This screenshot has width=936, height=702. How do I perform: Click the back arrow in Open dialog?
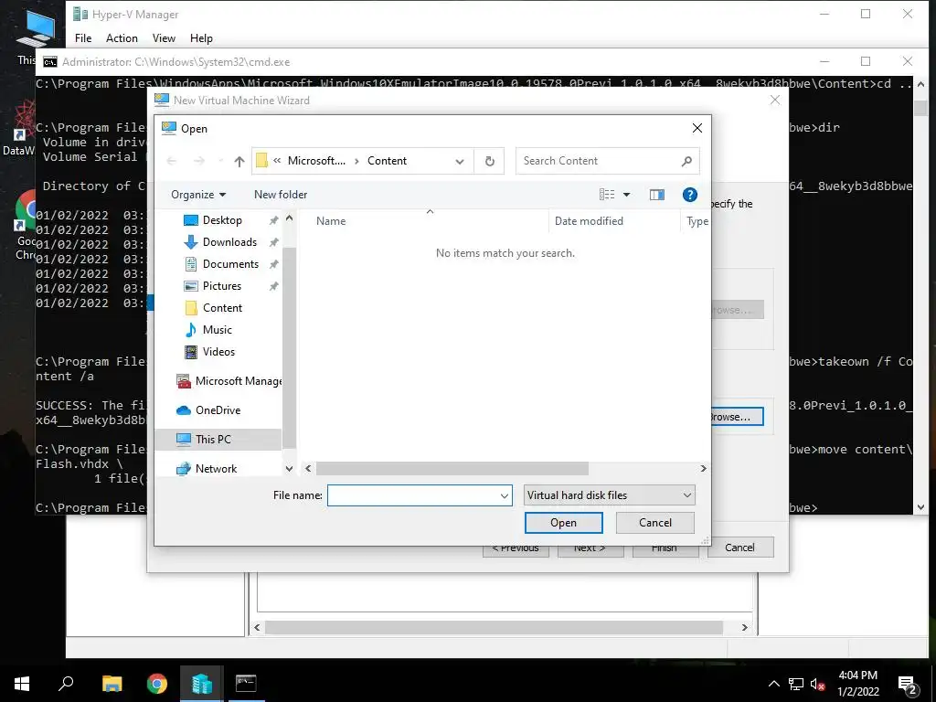click(172, 161)
